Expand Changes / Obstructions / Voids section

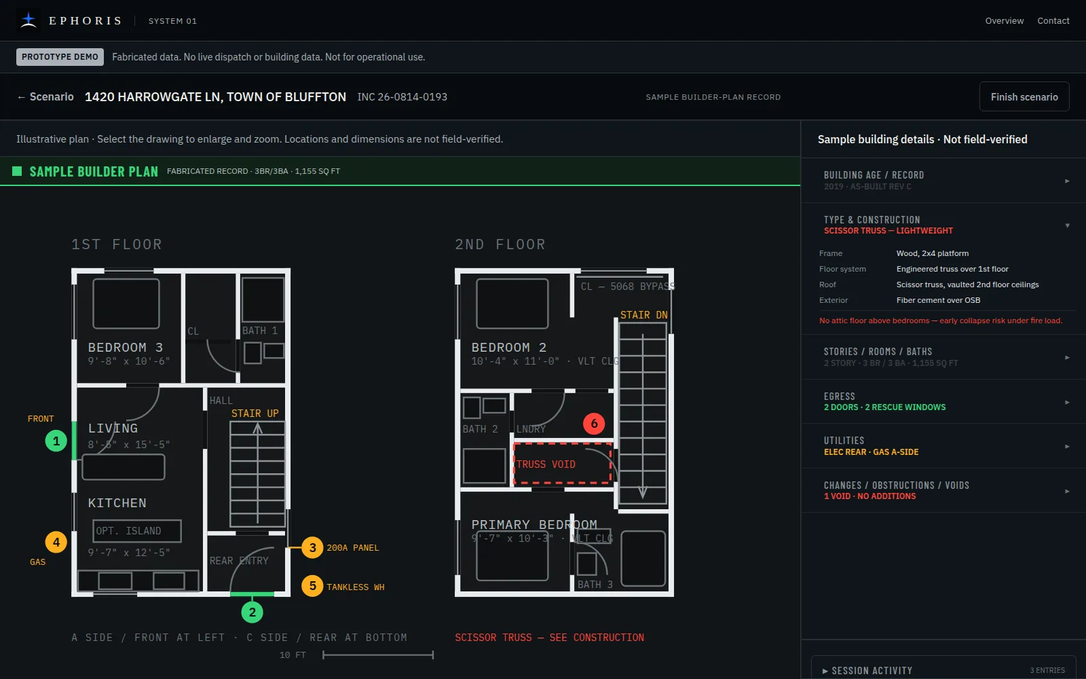pyautogui.click(x=943, y=490)
